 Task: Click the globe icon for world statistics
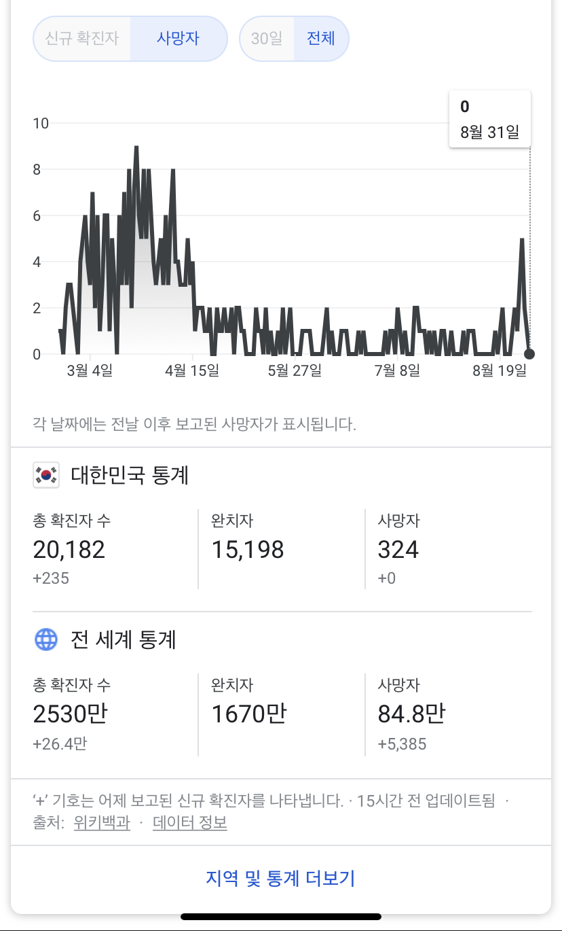46,639
